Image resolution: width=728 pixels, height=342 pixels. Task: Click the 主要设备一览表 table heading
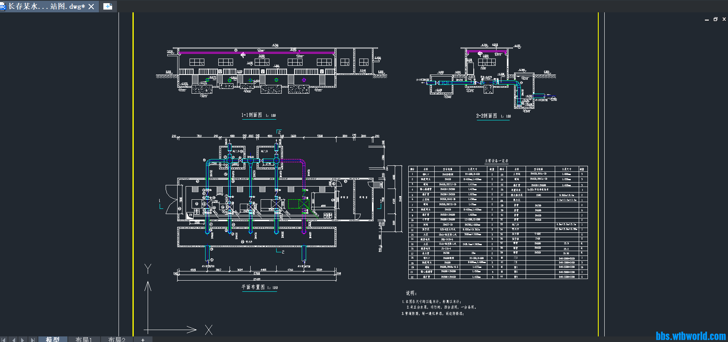(497, 161)
